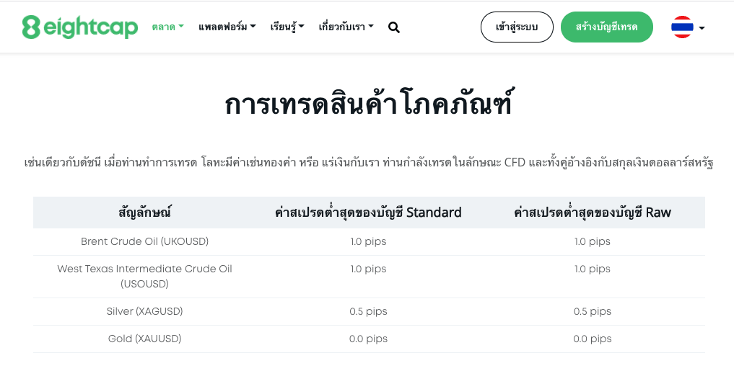The width and height of the screenshot is (734, 371).
Task: Click the Eightcap logo
Action: pyautogui.click(x=80, y=27)
